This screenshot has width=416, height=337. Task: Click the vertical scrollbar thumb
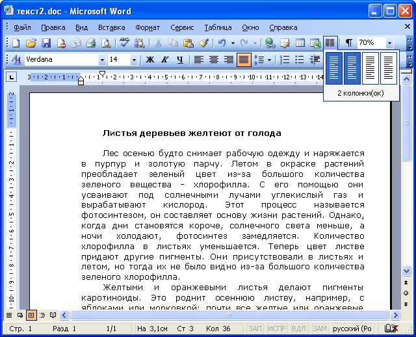point(406,123)
